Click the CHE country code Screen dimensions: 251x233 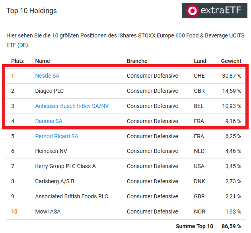coord(199,76)
